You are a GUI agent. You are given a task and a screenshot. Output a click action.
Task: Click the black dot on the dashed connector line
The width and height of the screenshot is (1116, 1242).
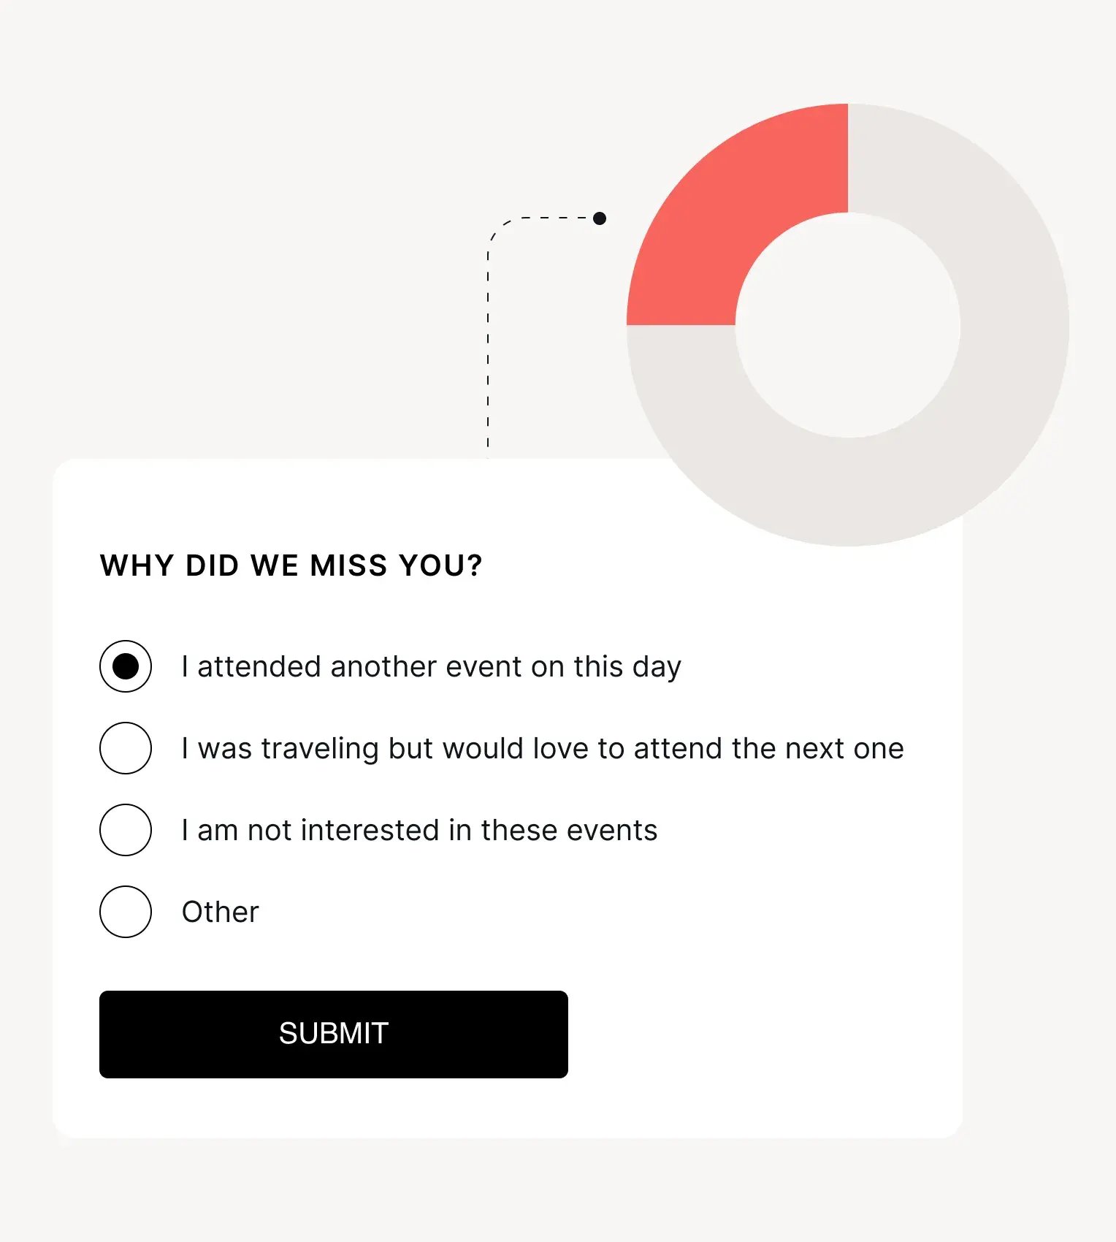(x=599, y=217)
